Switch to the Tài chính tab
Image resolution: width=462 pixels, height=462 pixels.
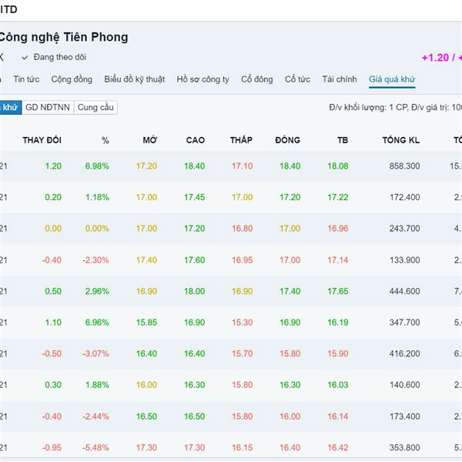click(x=340, y=79)
